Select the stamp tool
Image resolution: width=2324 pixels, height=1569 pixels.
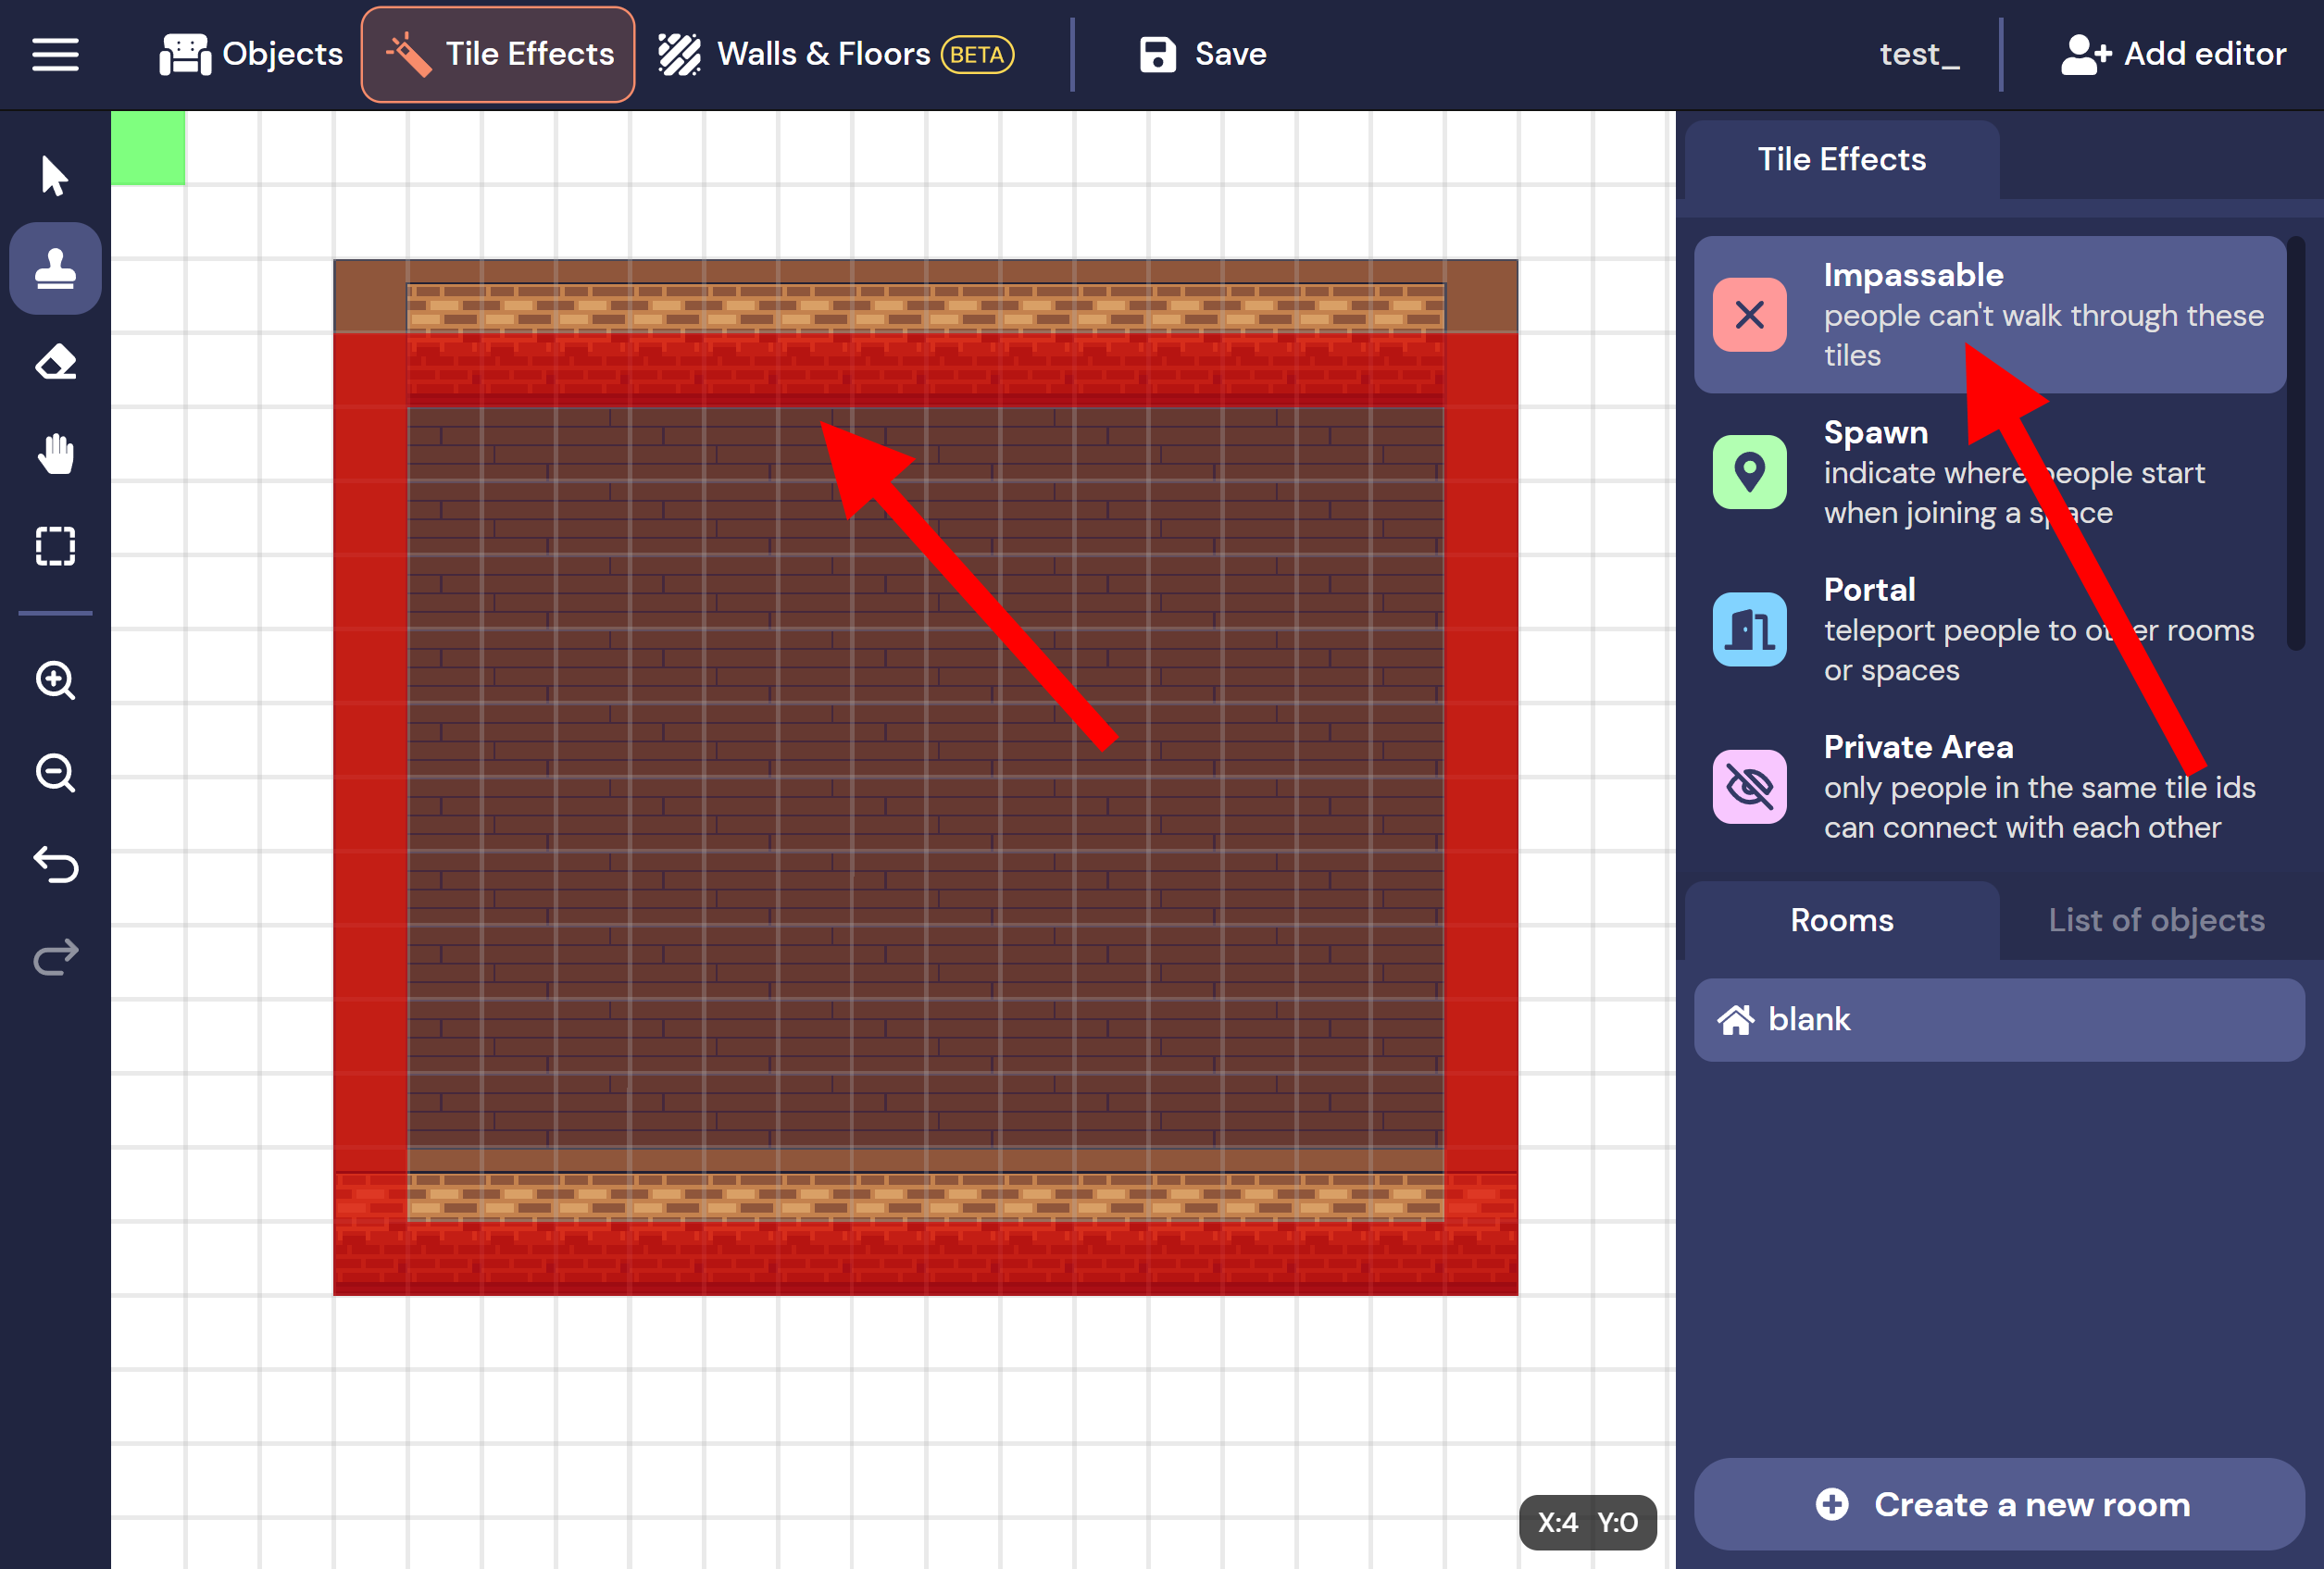tap(55, 269)
